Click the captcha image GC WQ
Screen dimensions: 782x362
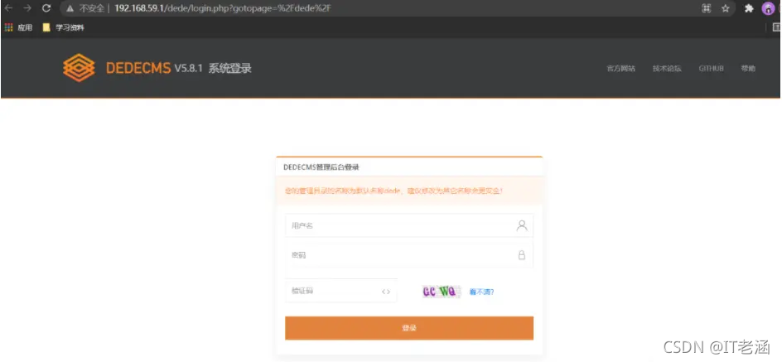pos(441,292)
